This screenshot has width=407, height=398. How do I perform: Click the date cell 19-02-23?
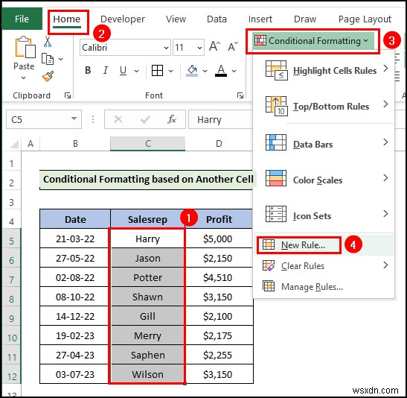[75, 335]
